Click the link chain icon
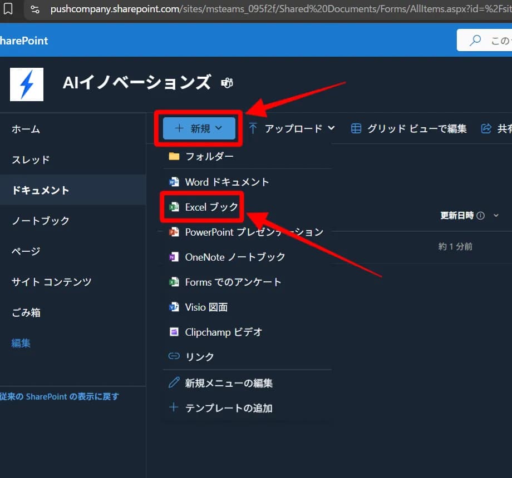512x478 pixels. tap(174, 356)
